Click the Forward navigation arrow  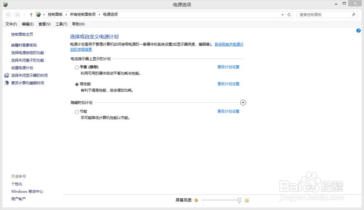tap(17, 15)
